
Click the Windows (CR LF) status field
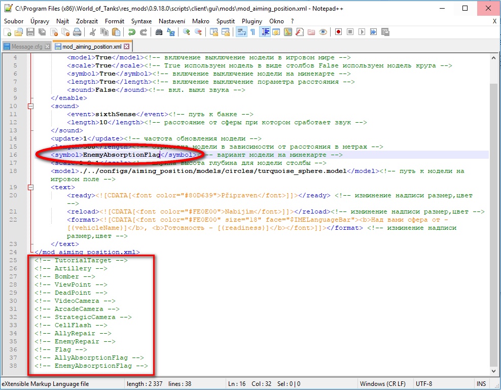click(x=383, y=384)
